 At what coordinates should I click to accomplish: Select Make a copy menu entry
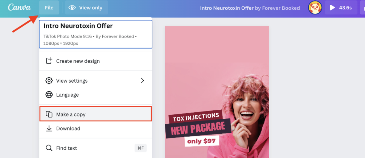point(96,114)
